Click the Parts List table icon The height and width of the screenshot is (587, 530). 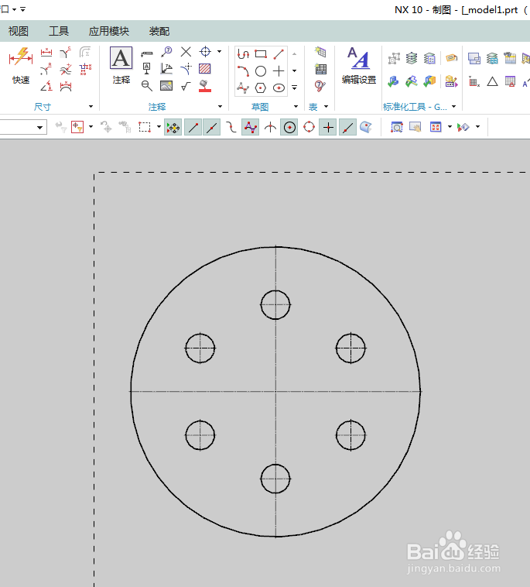coord(320,69)
